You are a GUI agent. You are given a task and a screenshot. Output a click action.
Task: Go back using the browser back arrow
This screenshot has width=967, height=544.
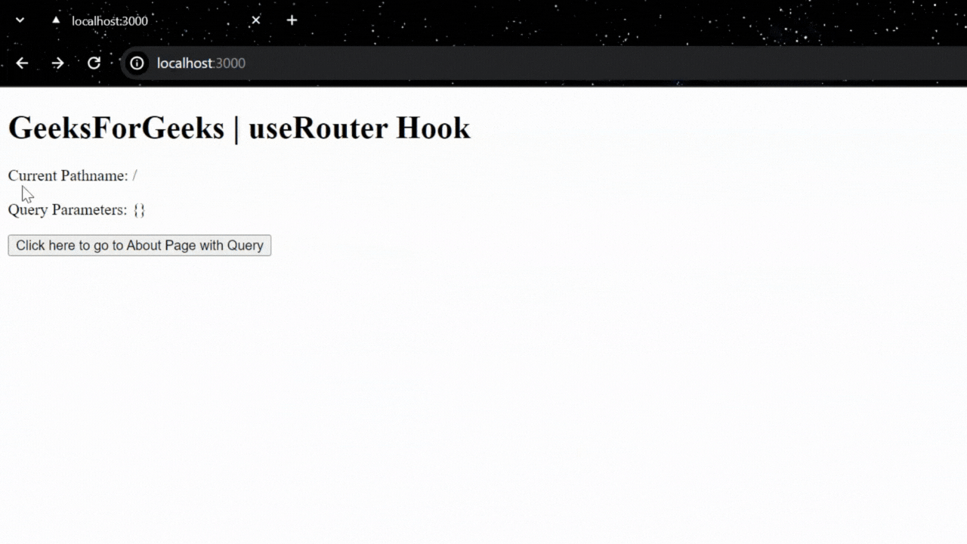pyautogui.click(x=22, y=63)
